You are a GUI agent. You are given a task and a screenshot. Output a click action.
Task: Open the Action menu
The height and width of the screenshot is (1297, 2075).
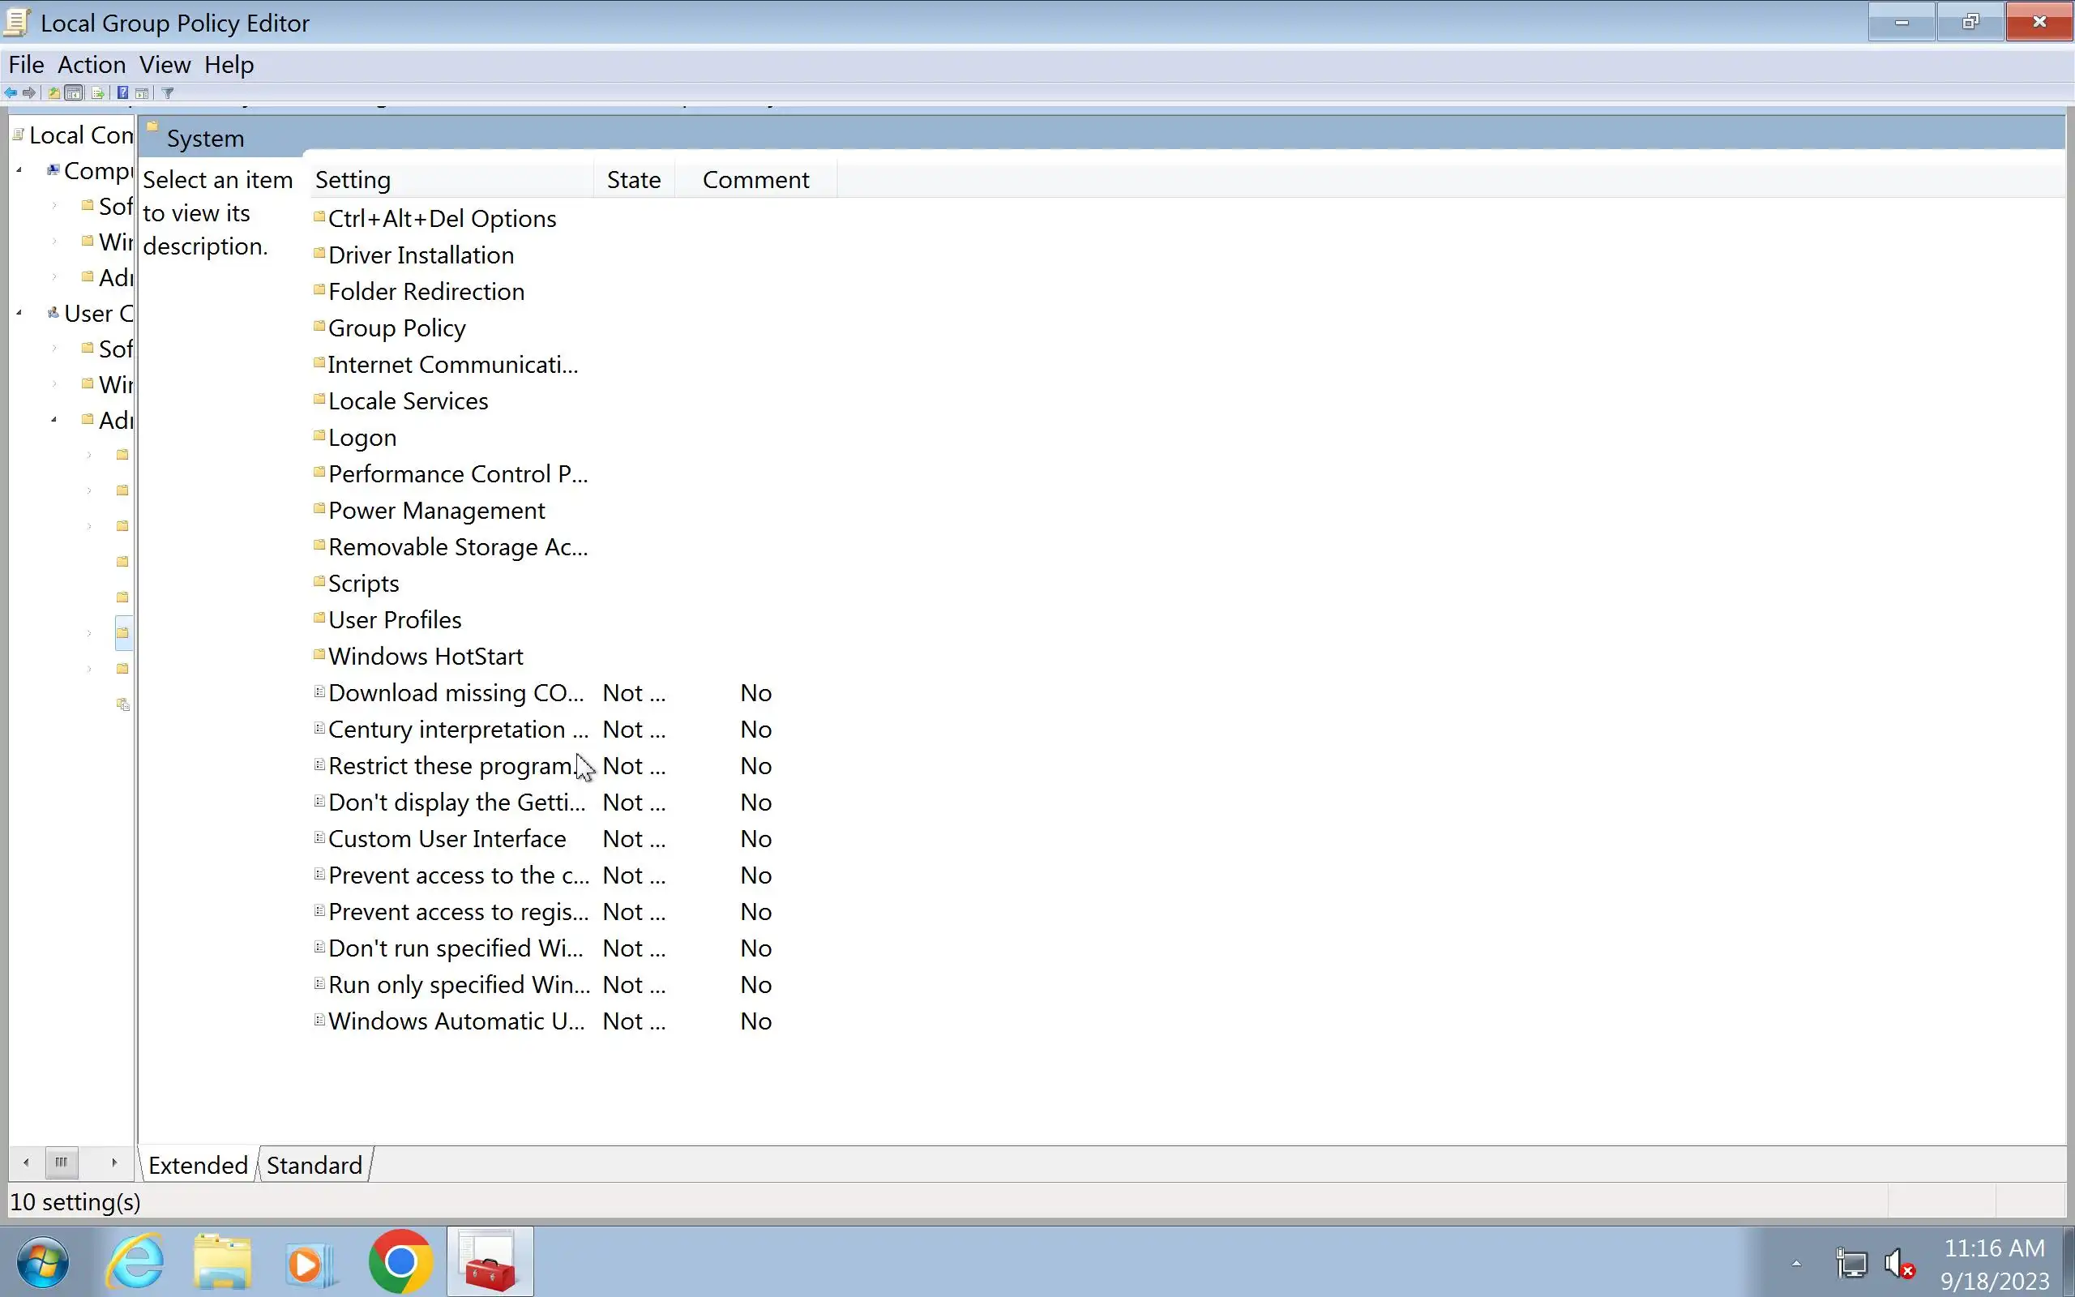click(91, 65)
